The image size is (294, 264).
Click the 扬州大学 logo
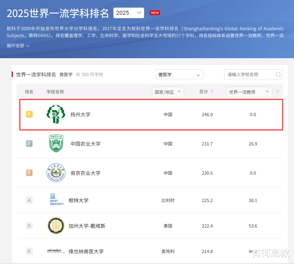click(x=56, y=114)
